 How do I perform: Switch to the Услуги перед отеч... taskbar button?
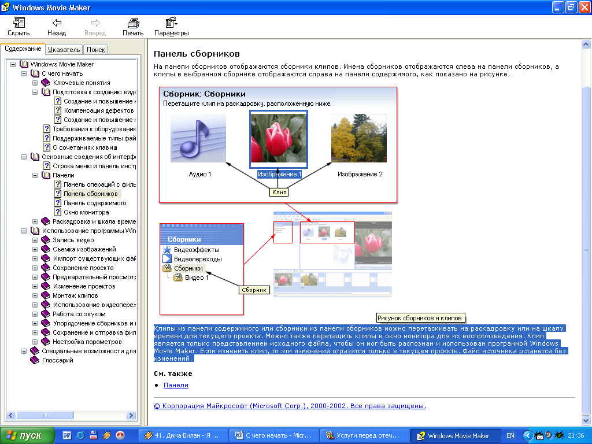(364, 435)
